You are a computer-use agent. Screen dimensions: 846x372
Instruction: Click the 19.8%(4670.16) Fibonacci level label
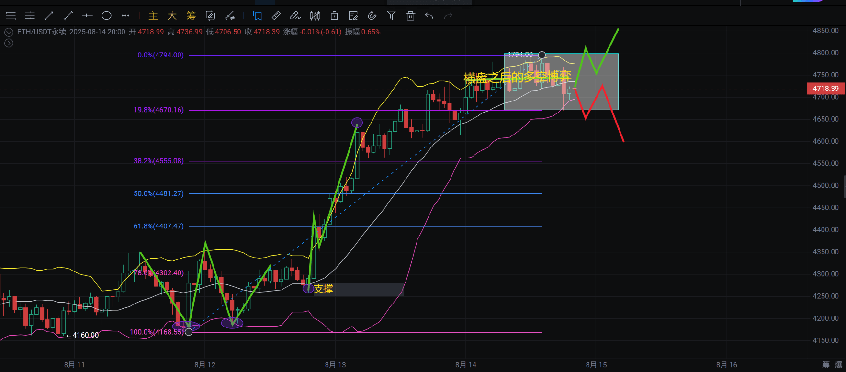(158, 110)
